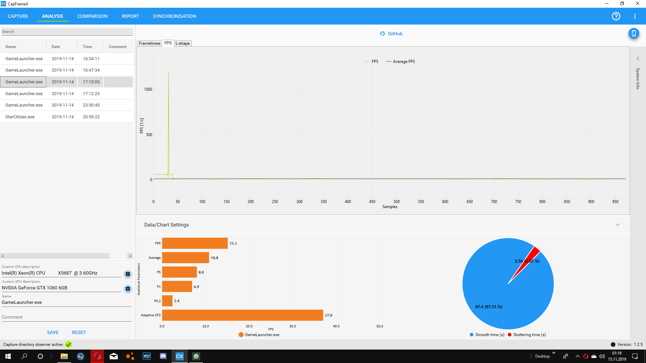The image size is (646, 363).
Task: Show hidden icons in the system tray
Action: coord(578,356)
